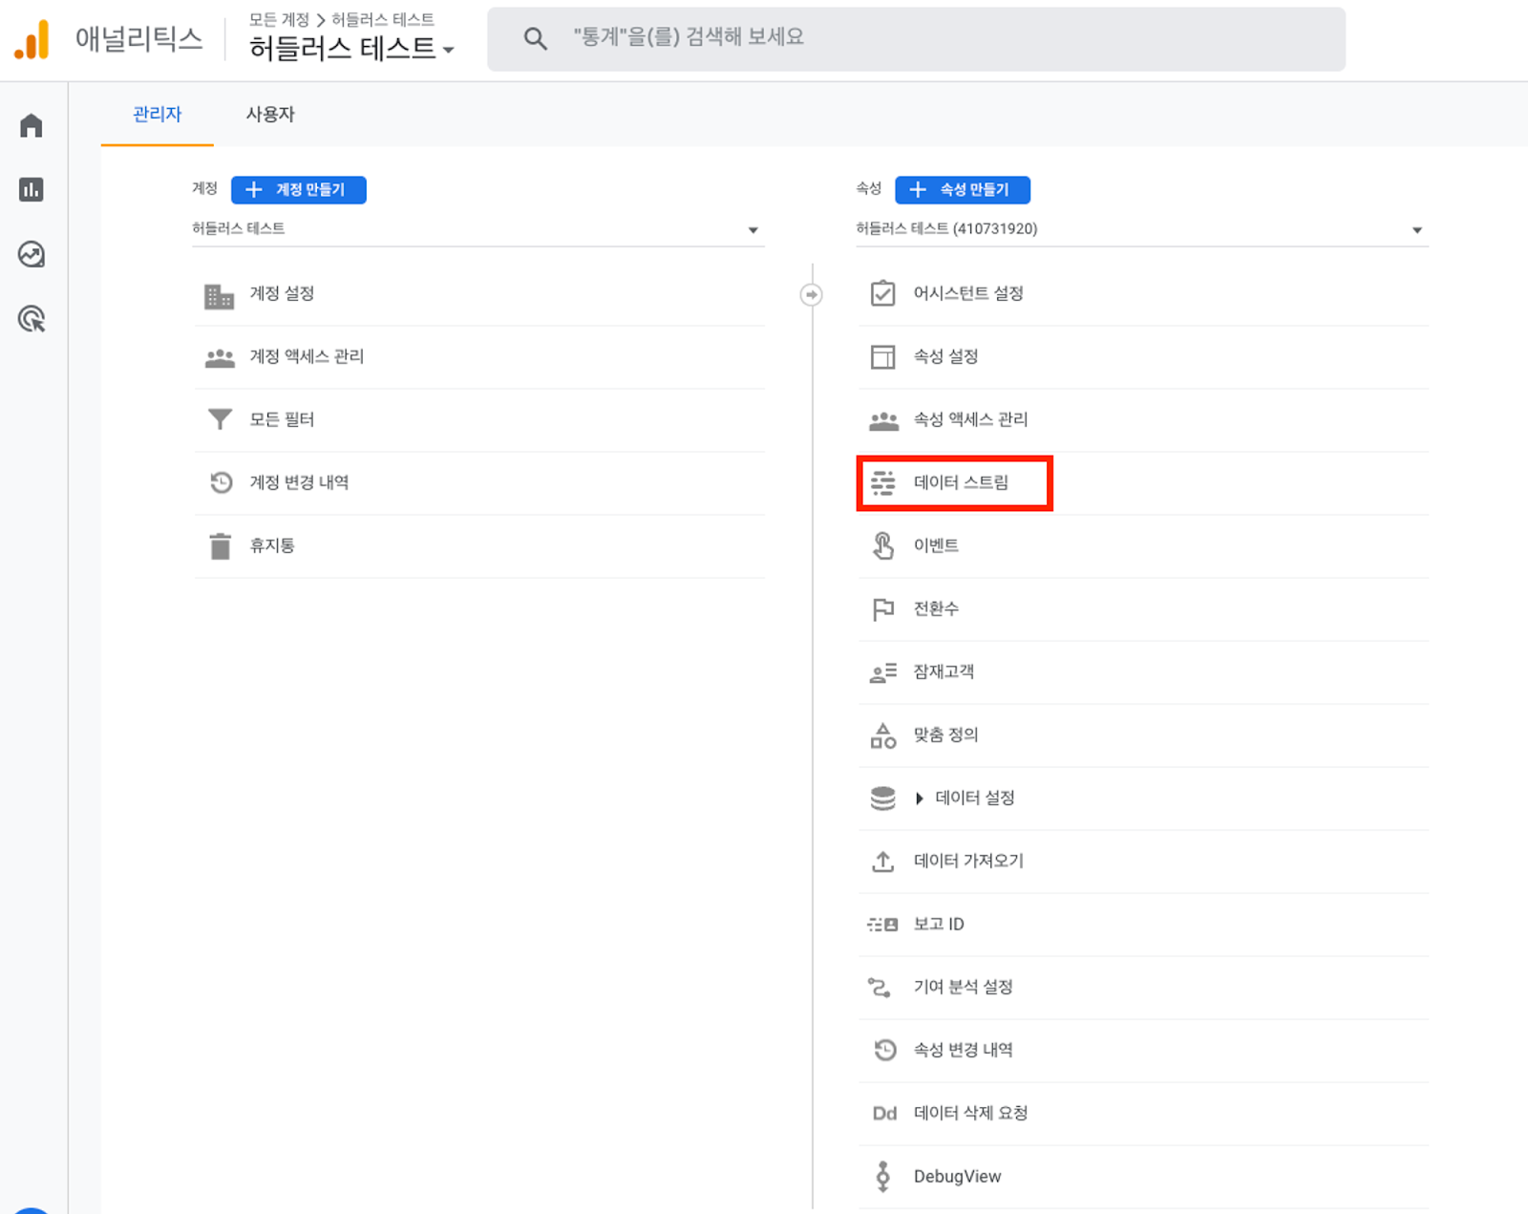Expand the 속성 selector dropdown (410731920)
The width and height of the screenshot is (1528, 1214).
coord(1141,229)
